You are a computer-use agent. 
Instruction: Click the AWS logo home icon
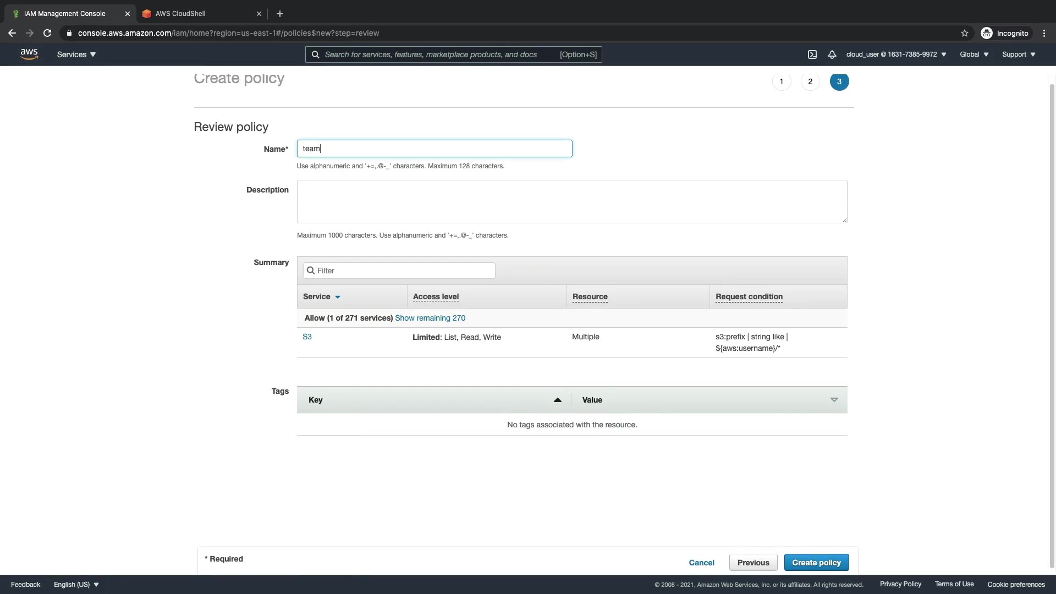point(29,54)
